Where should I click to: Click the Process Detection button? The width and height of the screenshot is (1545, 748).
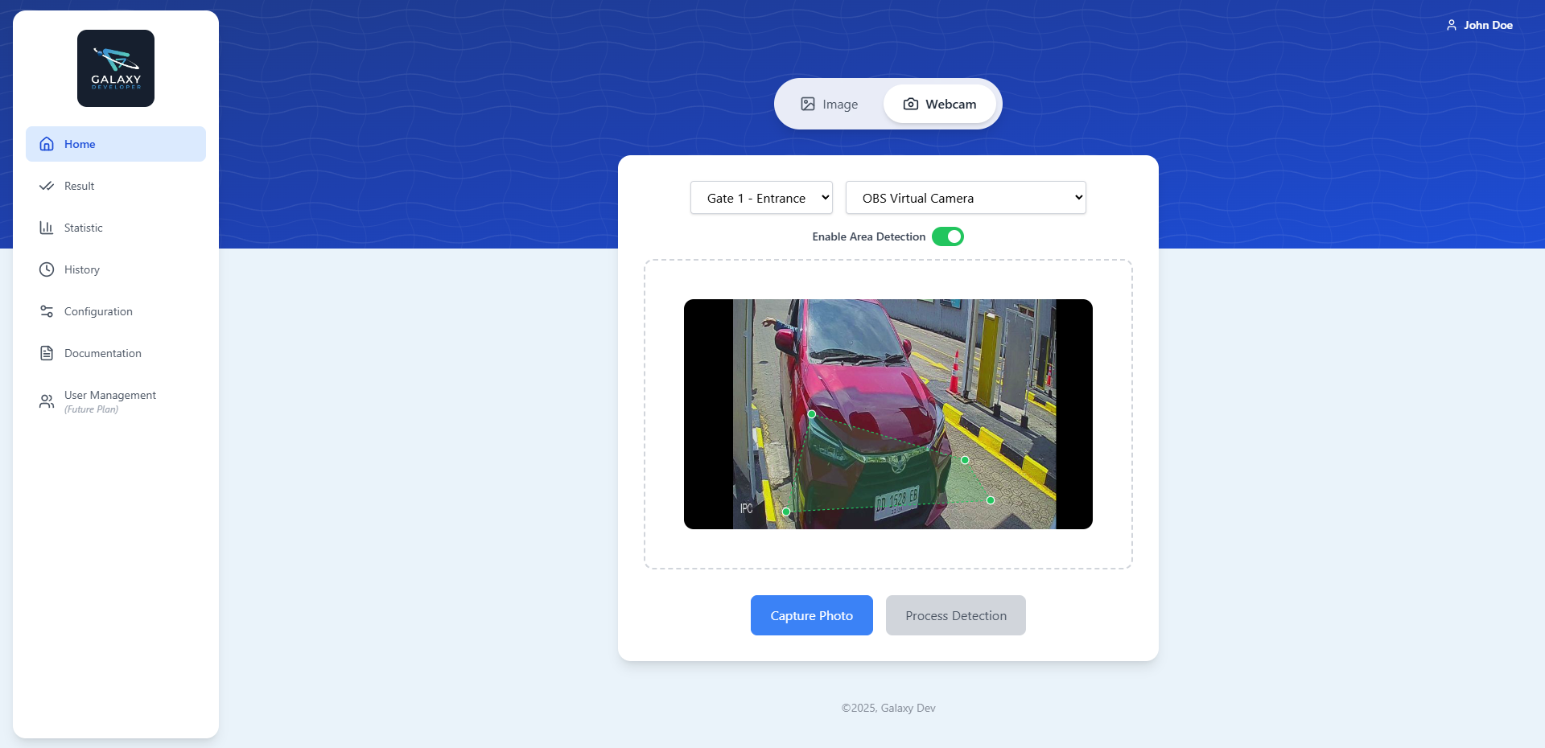tap(955, 615)
